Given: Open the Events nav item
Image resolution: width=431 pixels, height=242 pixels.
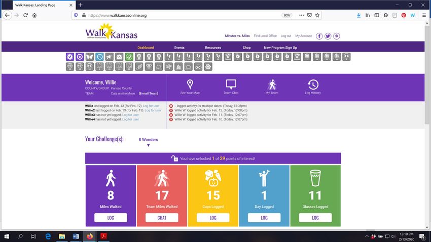Looking at the screenshot, I should coord(179,48).
